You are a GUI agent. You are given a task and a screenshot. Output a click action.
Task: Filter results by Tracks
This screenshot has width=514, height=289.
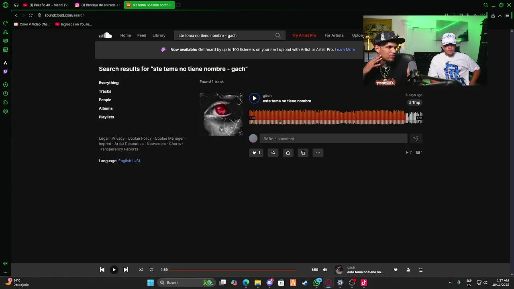click(105, 91)
